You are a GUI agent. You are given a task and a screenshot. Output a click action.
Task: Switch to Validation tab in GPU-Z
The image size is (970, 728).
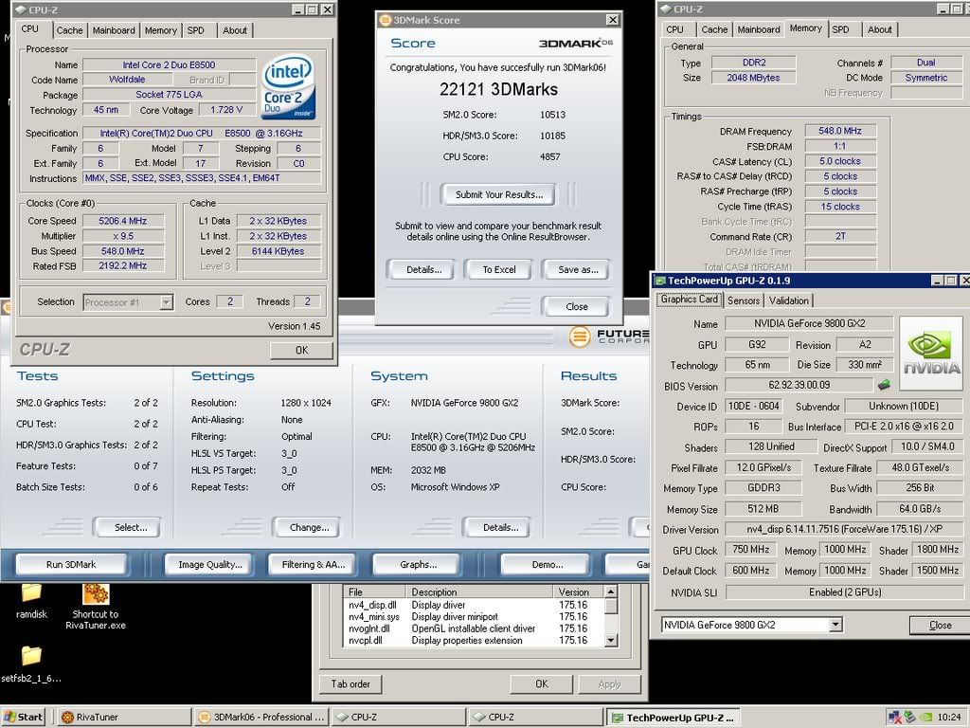point(789,300)
